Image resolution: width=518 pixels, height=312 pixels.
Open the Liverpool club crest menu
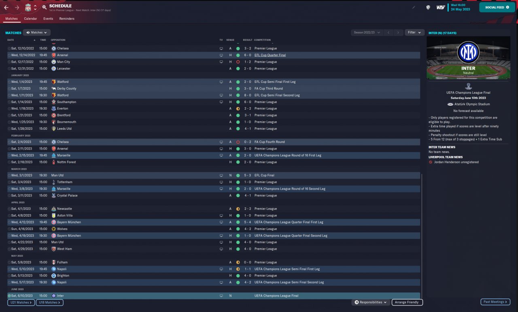point(28,7)
